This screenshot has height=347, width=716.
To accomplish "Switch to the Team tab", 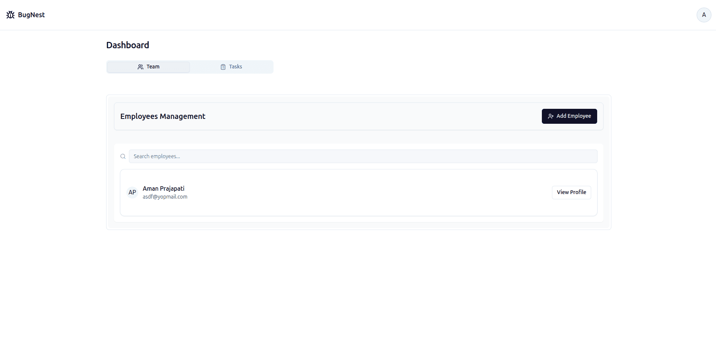I will tap(149, 67).
